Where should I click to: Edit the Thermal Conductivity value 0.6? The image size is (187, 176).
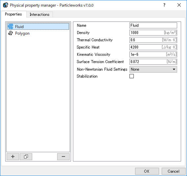click(153, 40)
